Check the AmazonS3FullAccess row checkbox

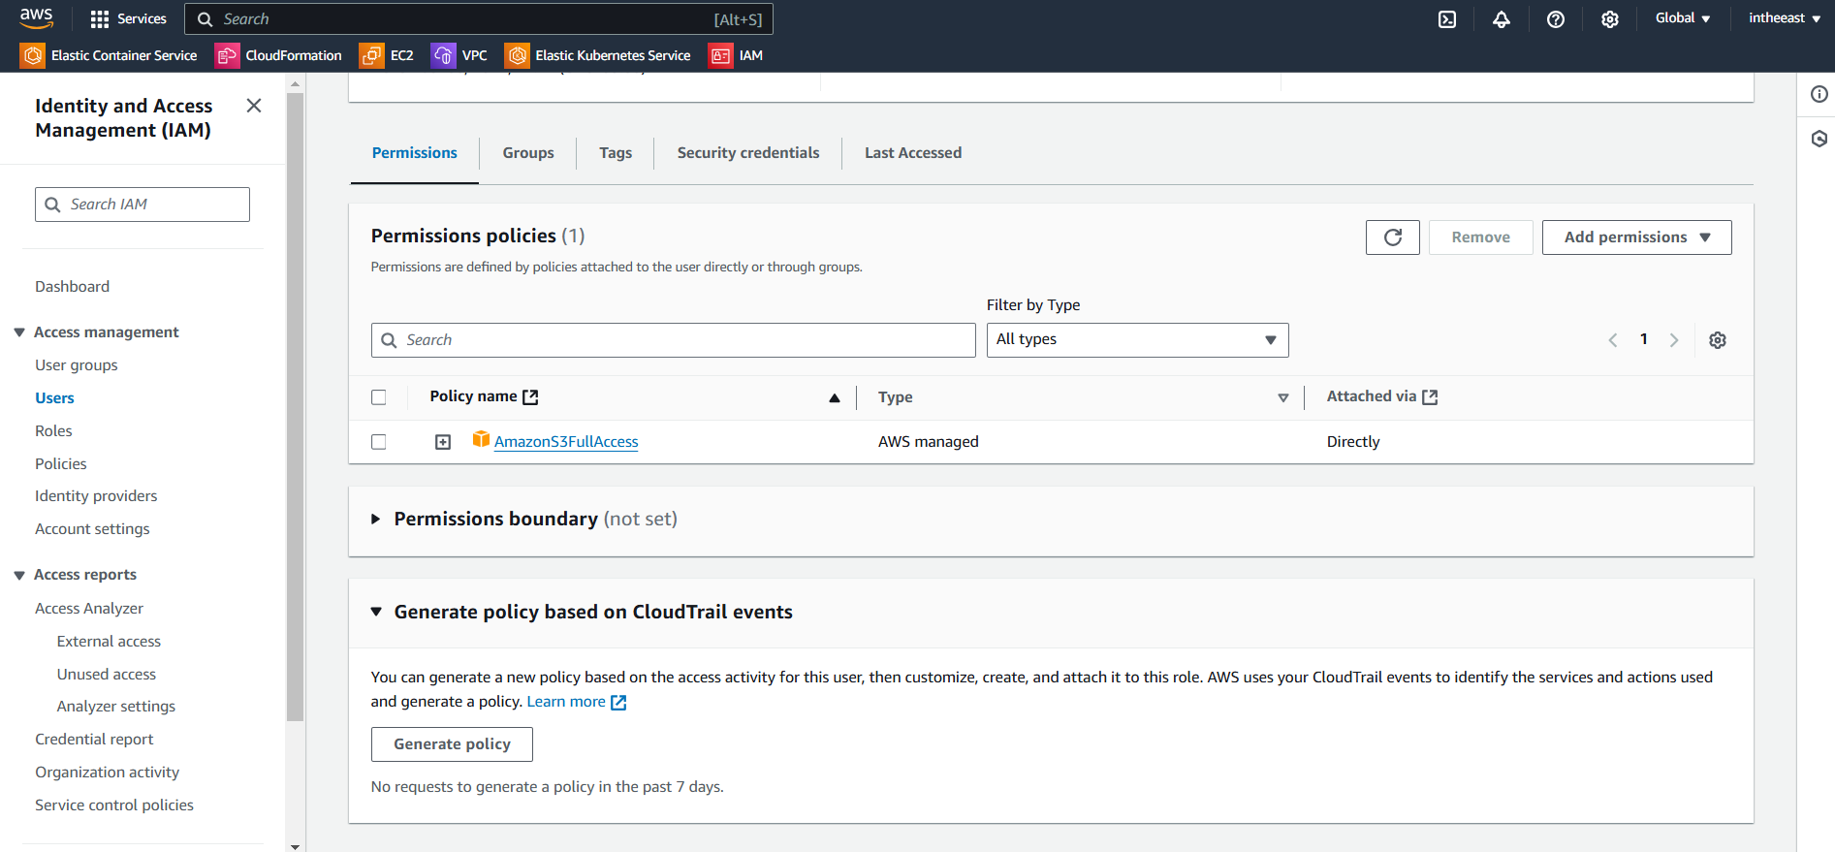(x=379, y=442)
